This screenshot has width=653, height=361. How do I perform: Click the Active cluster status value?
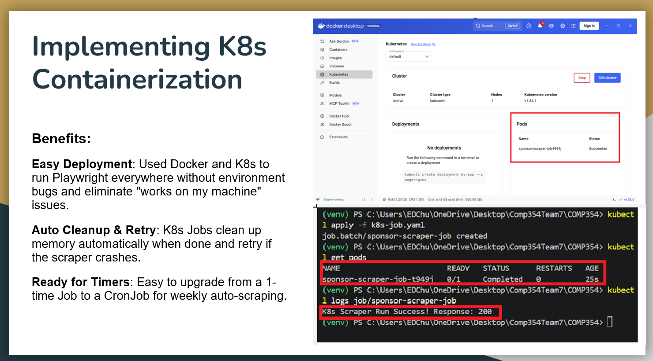coord(398,101)
